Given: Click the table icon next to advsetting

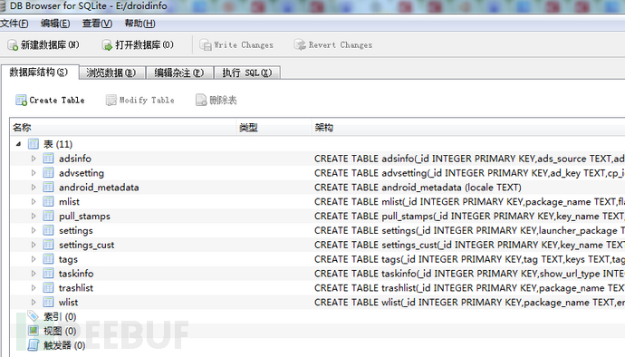Looking at the screenshot, I should click(48, 173).
